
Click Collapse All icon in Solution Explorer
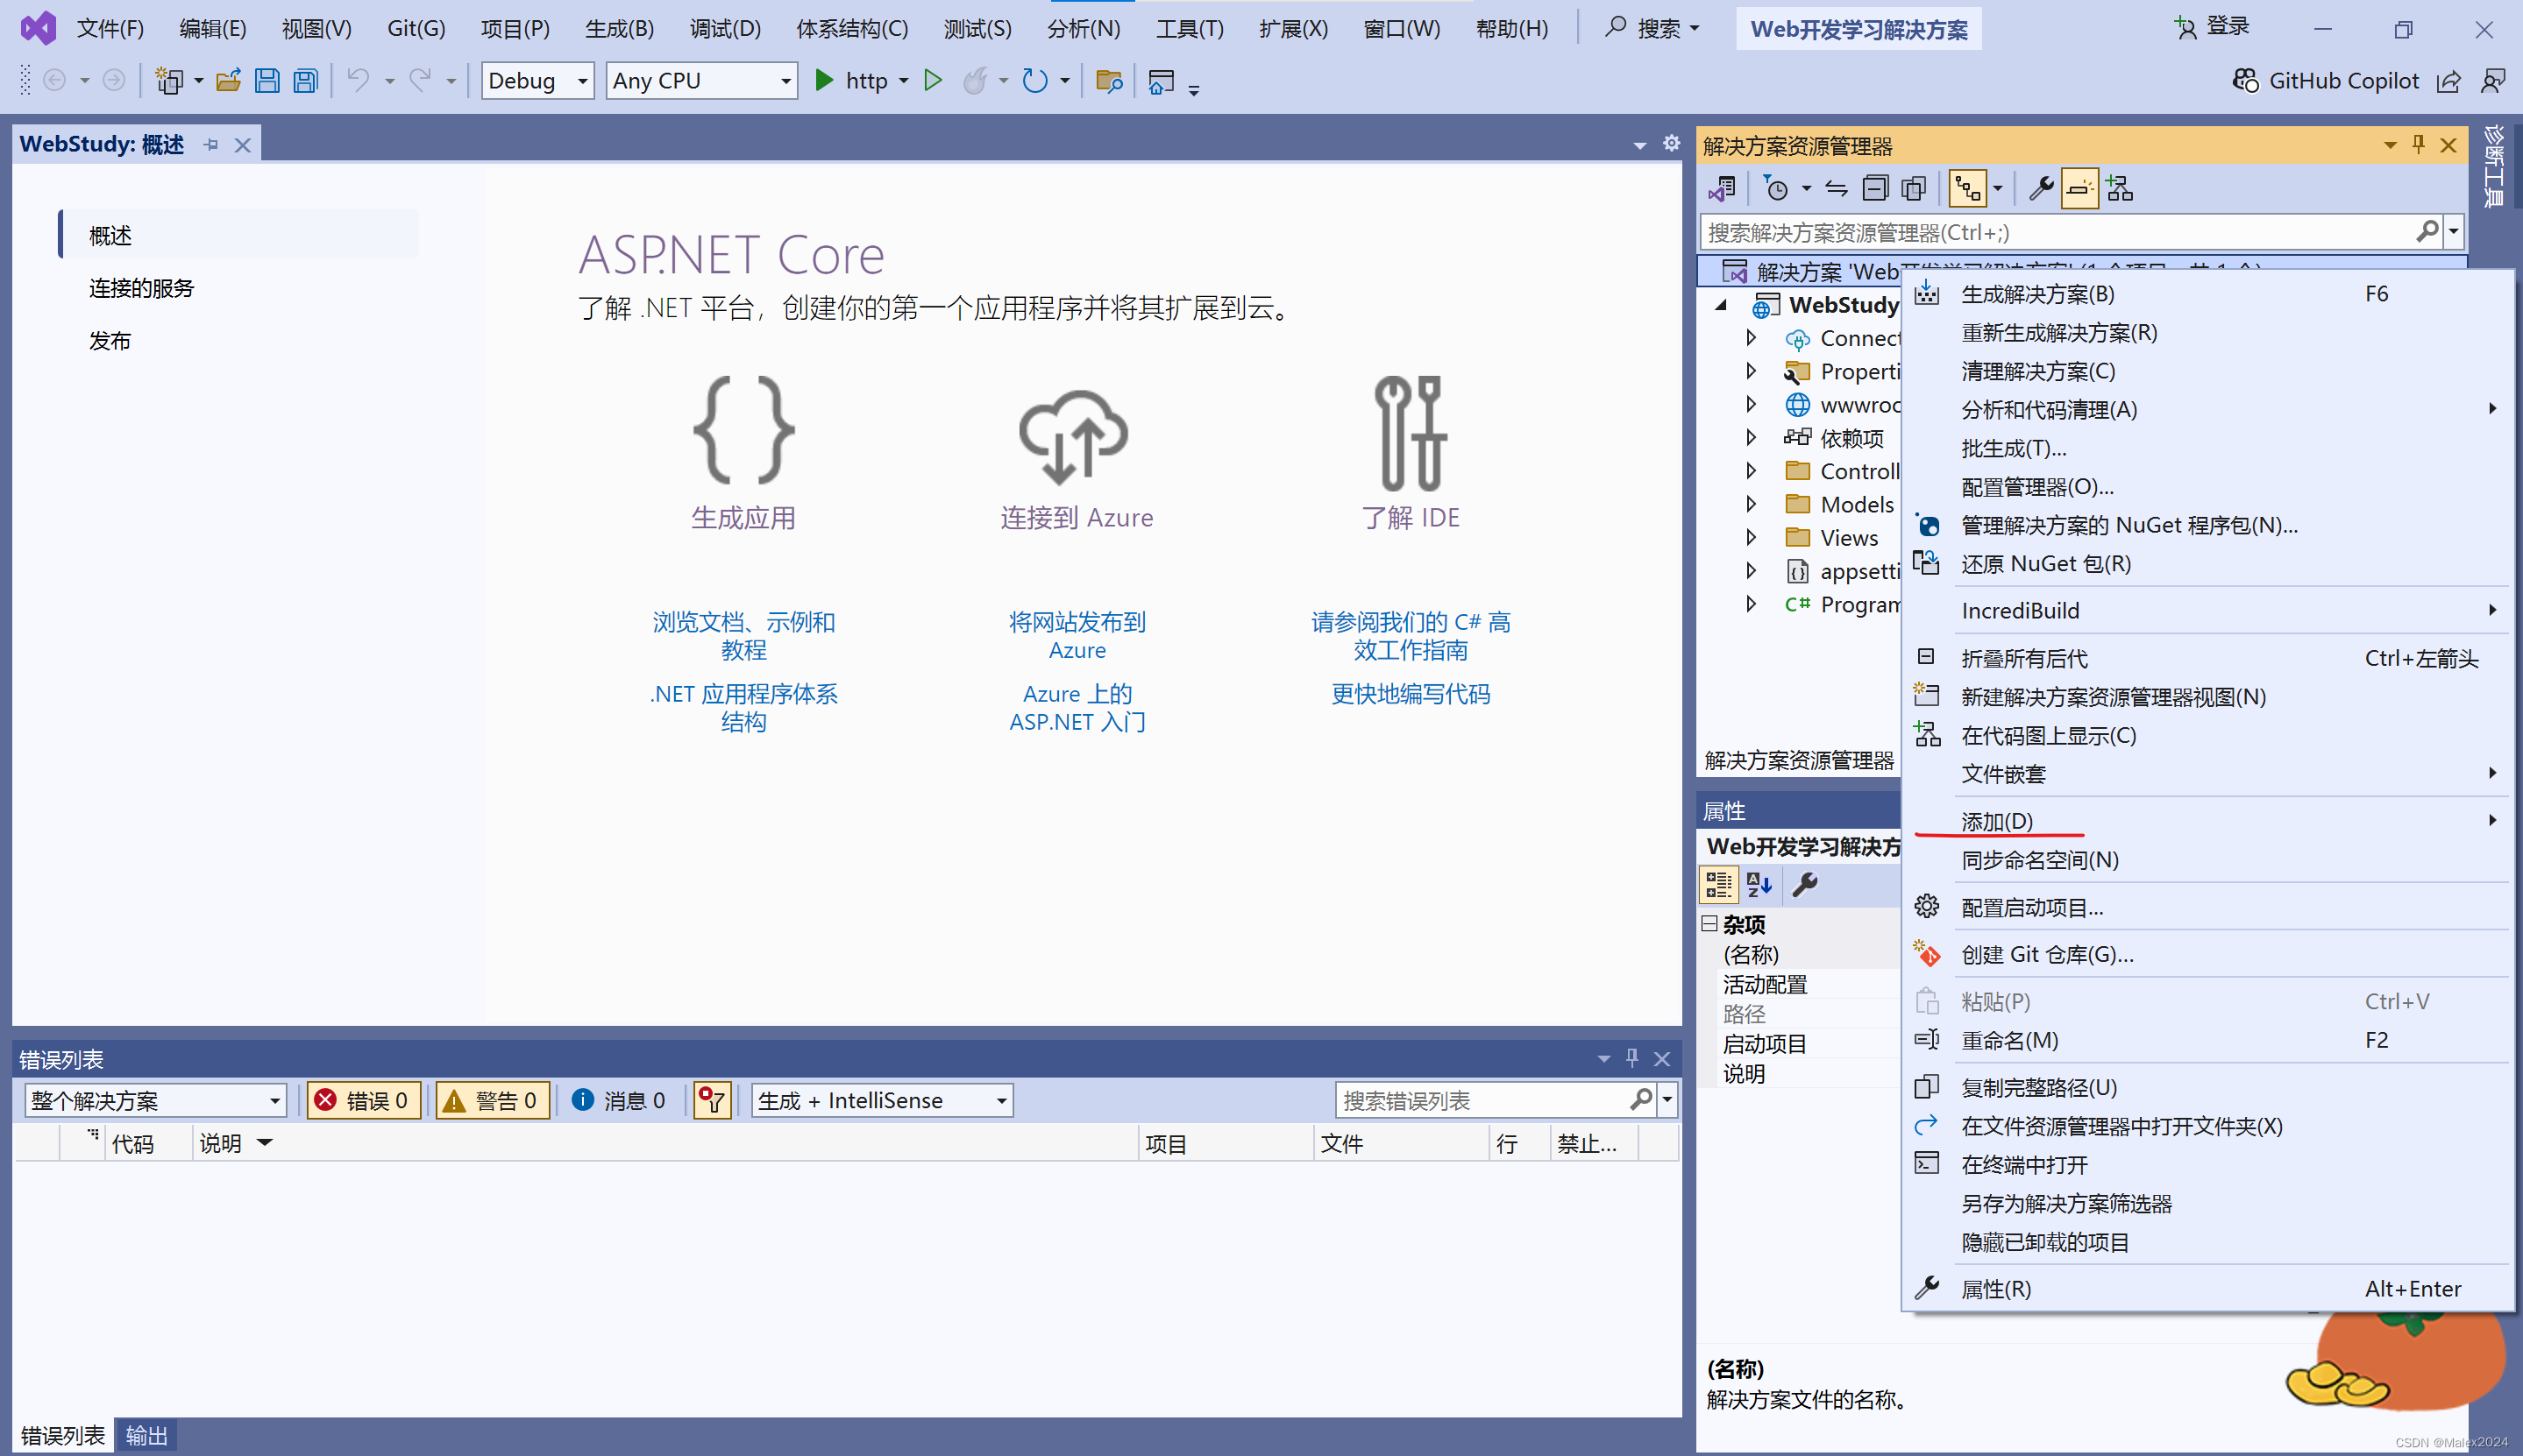point(1875,188)
